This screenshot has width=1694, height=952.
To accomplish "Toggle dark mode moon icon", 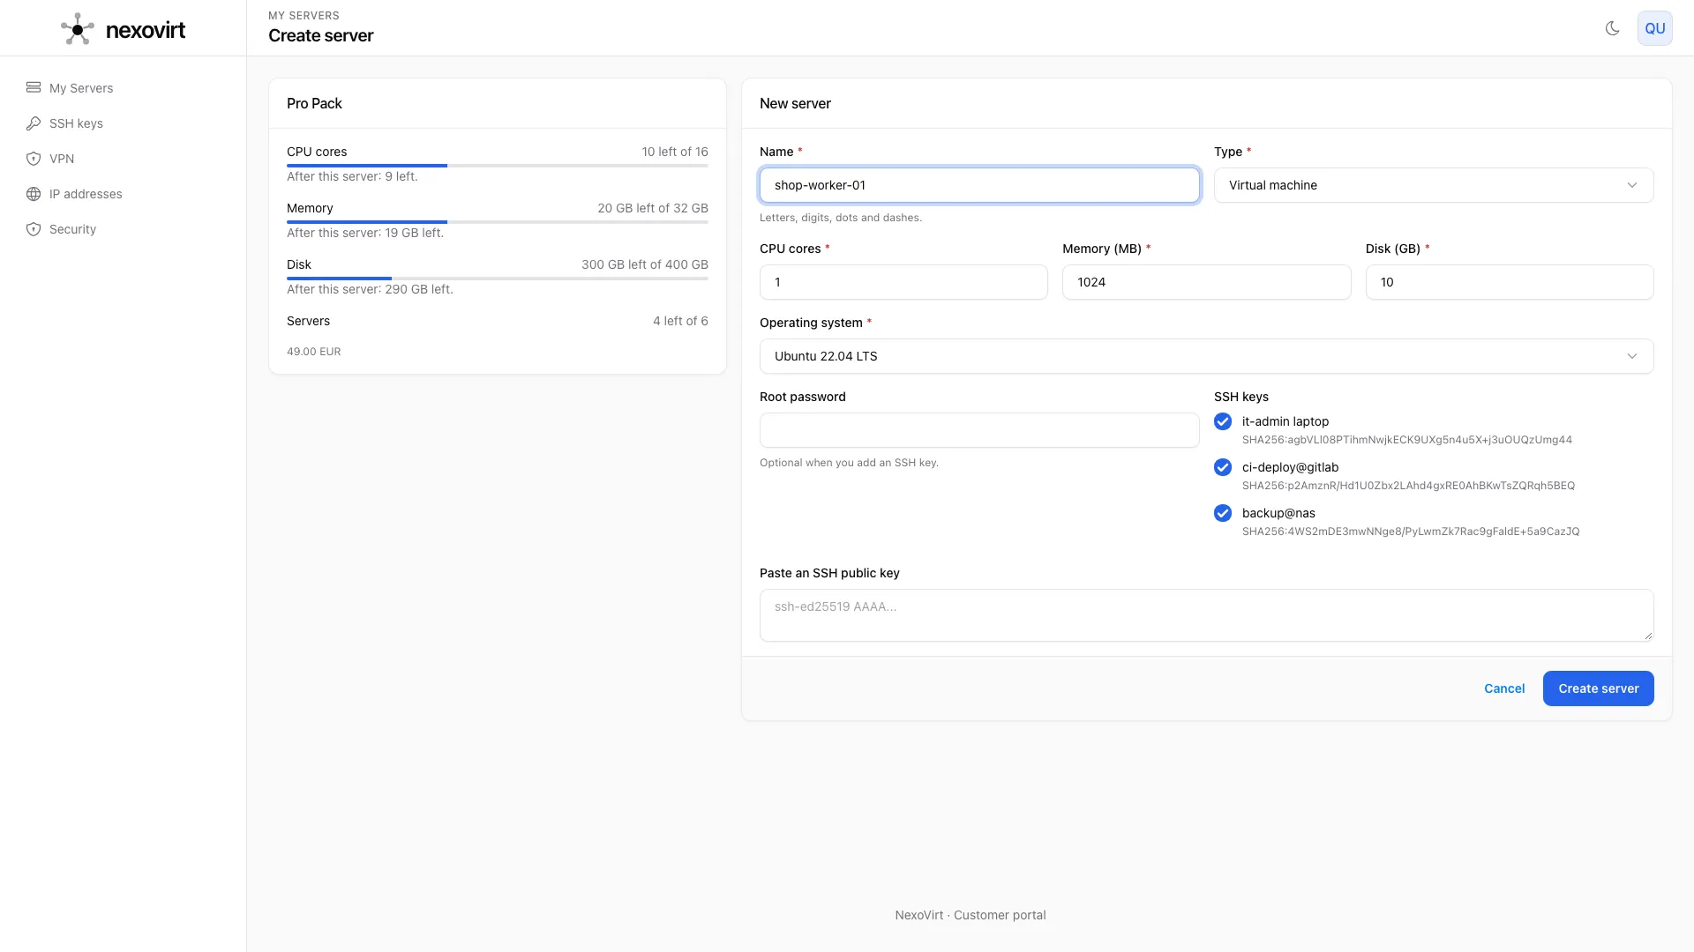I will 1612,28.
